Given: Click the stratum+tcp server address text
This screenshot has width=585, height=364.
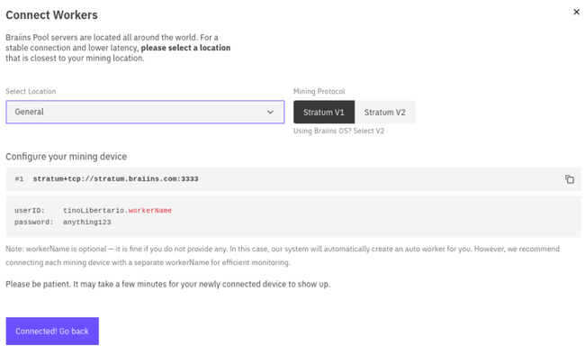Looking at the screenshot, I should (115, 179).
